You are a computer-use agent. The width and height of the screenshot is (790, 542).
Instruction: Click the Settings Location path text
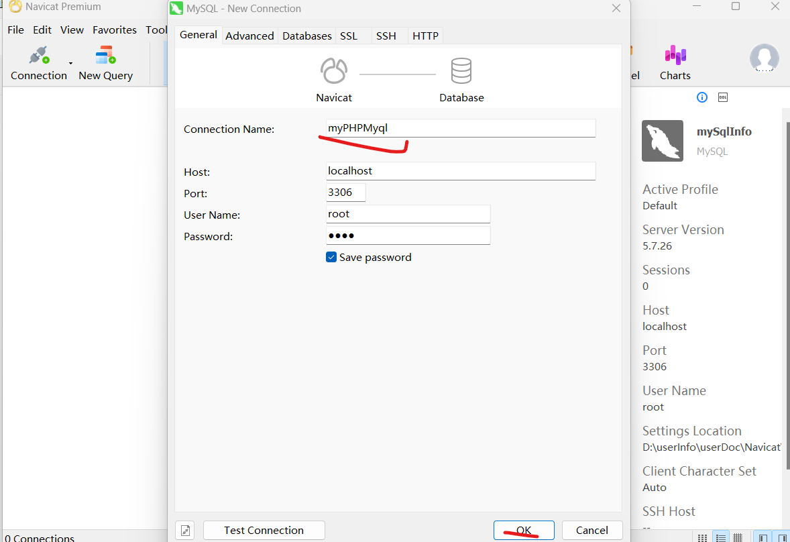(x=712, y=447)
